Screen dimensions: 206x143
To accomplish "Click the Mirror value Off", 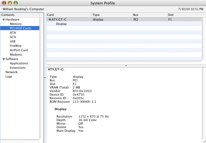I will pos(80,124).
